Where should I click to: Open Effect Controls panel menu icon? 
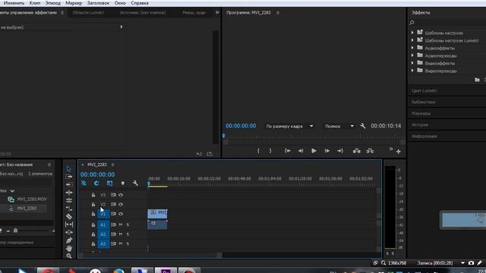(x=62, y=13)
